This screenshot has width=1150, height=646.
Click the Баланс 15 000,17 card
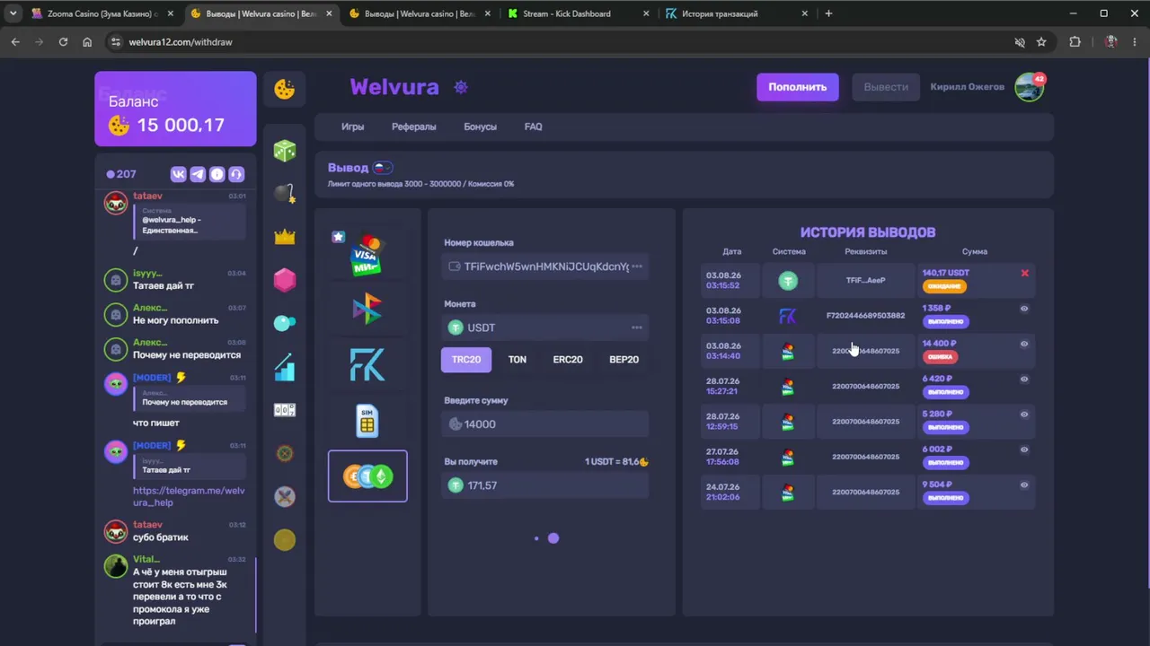coord(175,109)
